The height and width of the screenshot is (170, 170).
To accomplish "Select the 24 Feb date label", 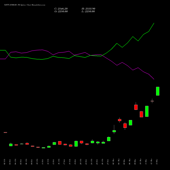I will pos(91,162).
